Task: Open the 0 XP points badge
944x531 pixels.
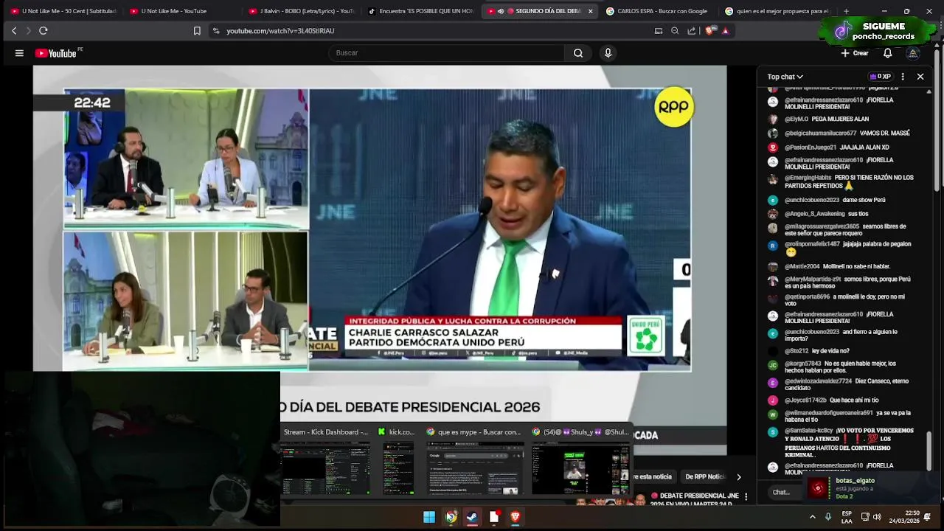Action: [x=881, y=77]
